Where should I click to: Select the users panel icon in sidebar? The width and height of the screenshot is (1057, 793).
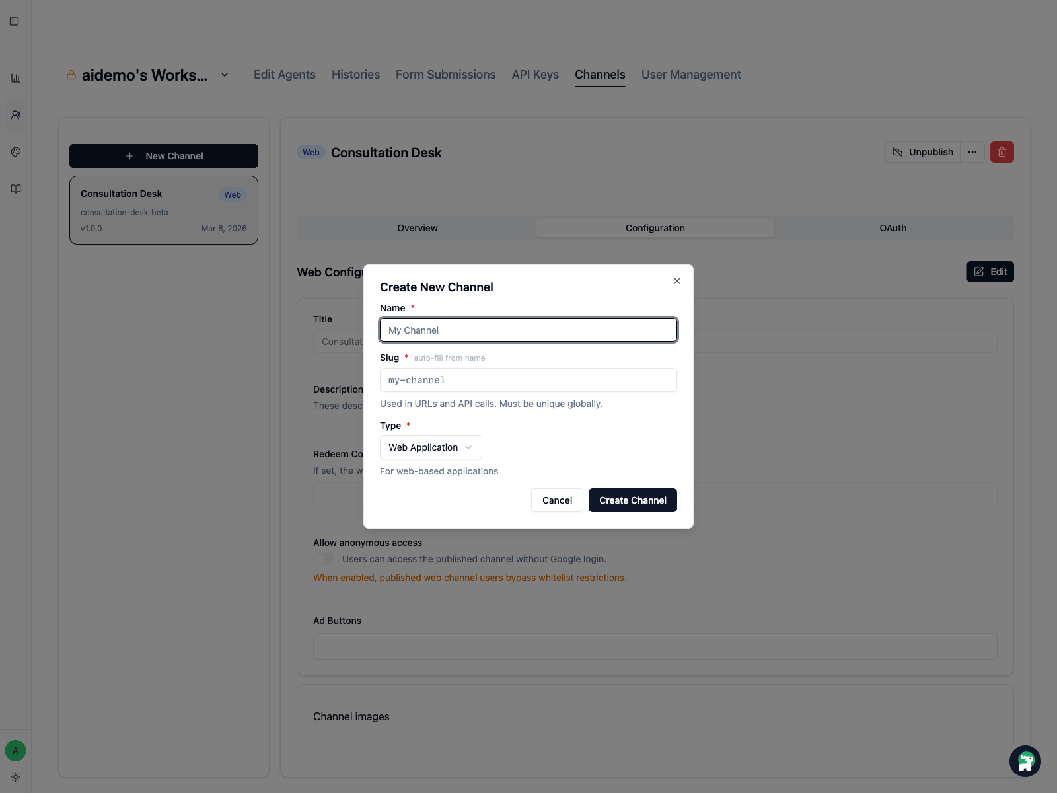[15, 114]
